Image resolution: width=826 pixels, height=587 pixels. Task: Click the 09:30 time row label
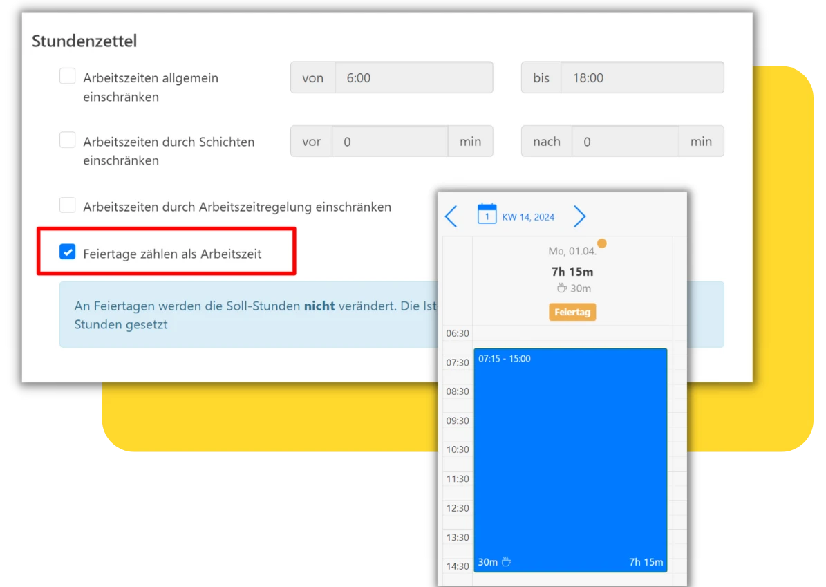458,420
